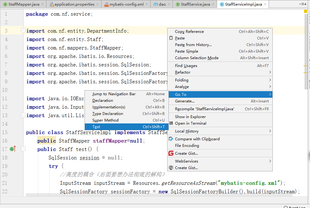This screenshot has height=208, width=310.
Task: Collapse the imports fold at line 3
Action: [23, 31]
